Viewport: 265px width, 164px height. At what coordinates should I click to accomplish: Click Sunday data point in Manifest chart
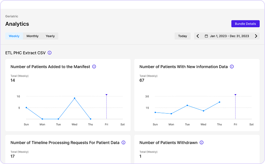(x=26, y=108)
